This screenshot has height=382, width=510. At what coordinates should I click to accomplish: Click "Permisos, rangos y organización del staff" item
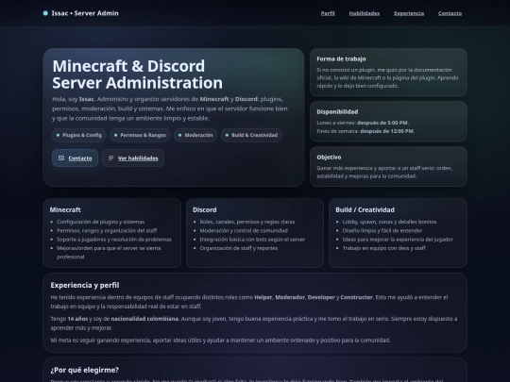tap(107, 231)
